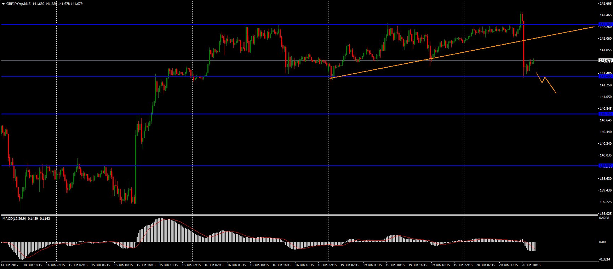The height and width of the screenshot is (269, 613).
Task: Click the 15 Jun 18:15 time label
Action: (169, 265)
